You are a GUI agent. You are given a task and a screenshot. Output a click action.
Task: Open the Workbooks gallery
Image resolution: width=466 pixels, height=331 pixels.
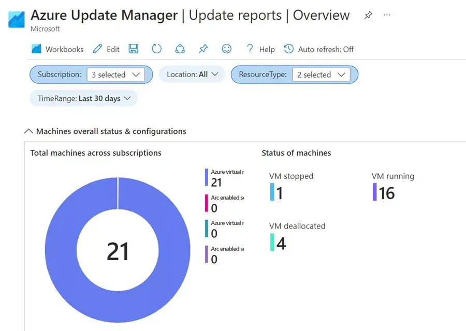(57, 49)
